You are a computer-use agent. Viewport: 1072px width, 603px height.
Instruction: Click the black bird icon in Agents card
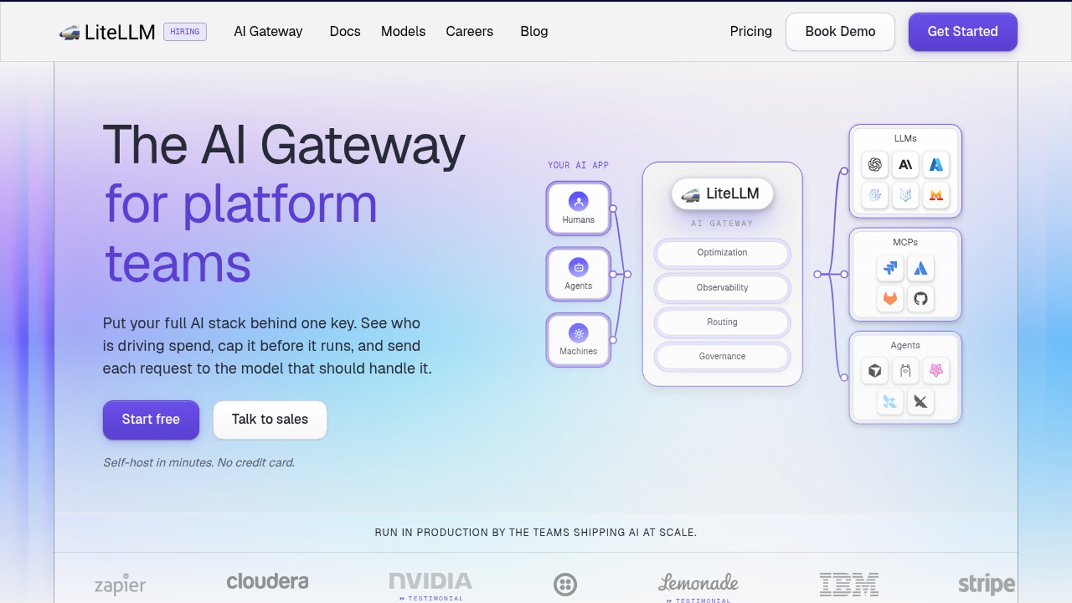pyautogui.click(x=921, y=401)
